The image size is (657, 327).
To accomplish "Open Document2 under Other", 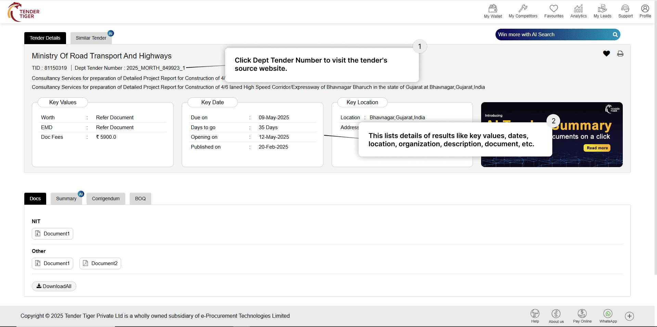I will (100, 263).
